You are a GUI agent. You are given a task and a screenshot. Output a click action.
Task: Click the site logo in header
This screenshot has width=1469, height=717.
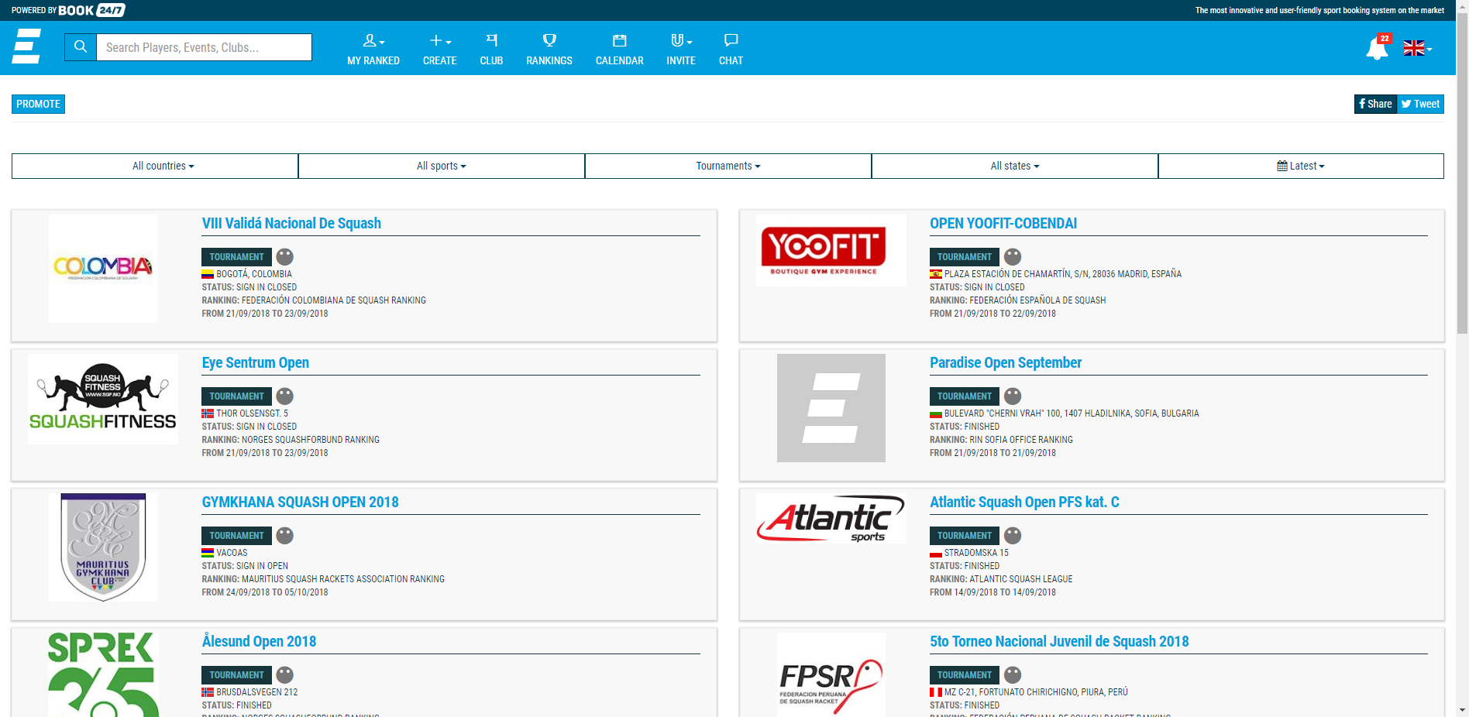point(27,46)
